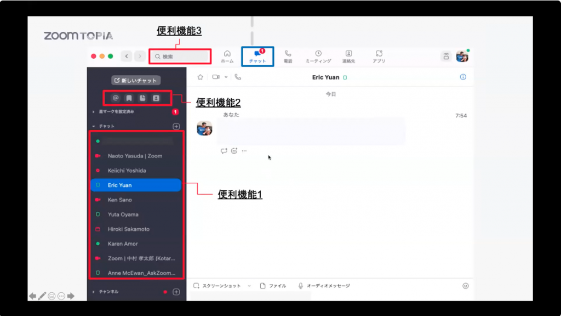Add a new chat with plus icon
Viewport: 561px width, 316px height.
[176, 127]
